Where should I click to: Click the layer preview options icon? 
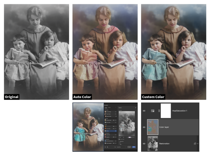click(108, 147)
